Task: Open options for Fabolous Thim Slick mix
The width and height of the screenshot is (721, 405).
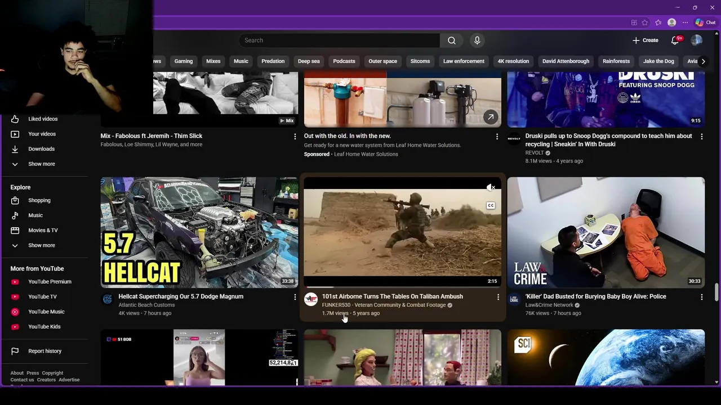Action: click(x=295, y=137)
